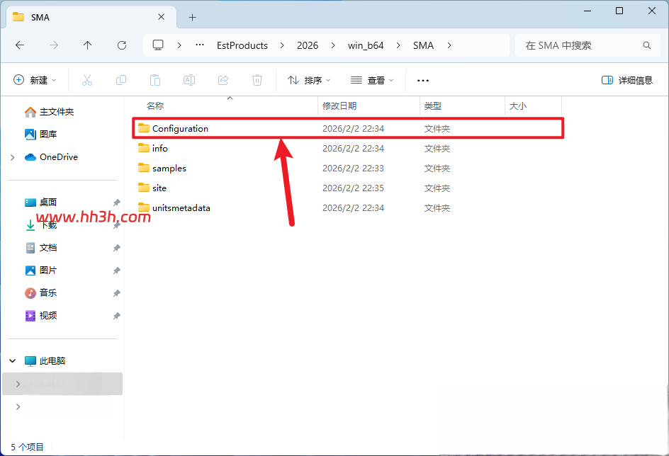Toggle the 详细信息 details pane
The image size is (669, 456).
626,80
